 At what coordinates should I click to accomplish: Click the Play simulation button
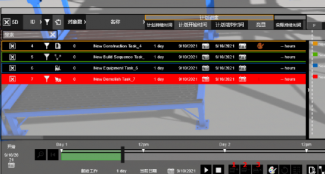[x=206, y=170]
